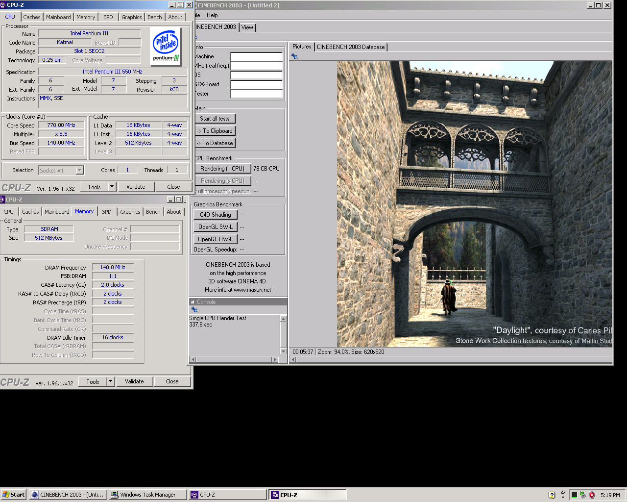Click the 770.00 MHz Core Speed value
This screenshot has width=627, height=502.
point(61,125)
